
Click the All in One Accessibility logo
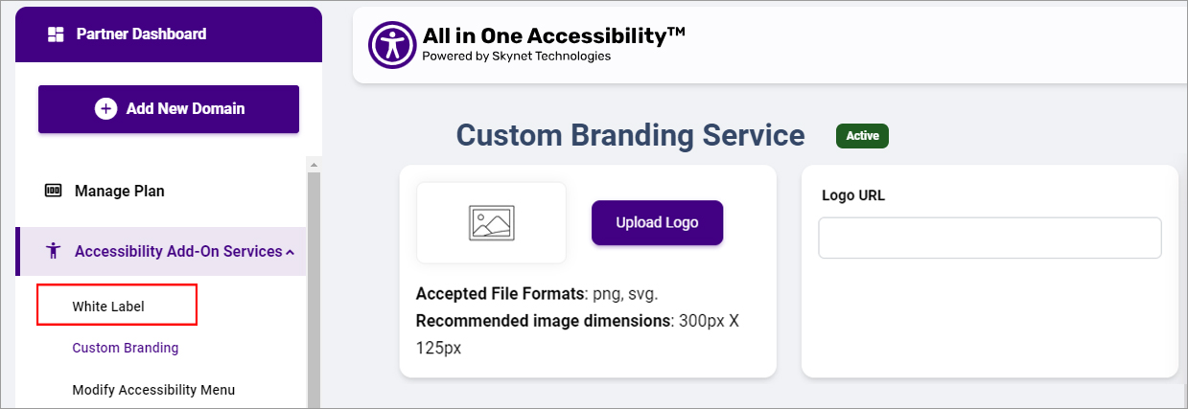pos(391,45)
